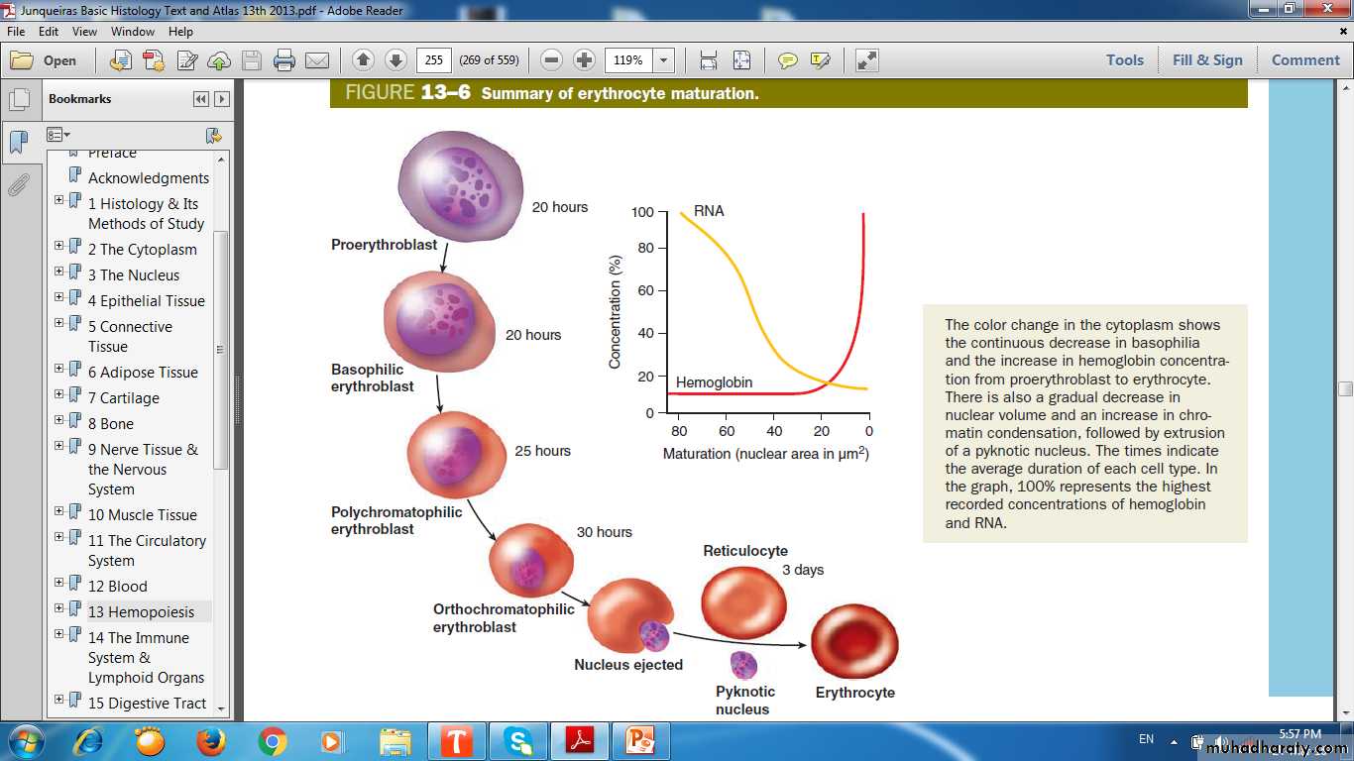Go to previous page with up arrow
Viewport: 1354px width, 761px height.
pyautogui.click(x=363, y=60)
